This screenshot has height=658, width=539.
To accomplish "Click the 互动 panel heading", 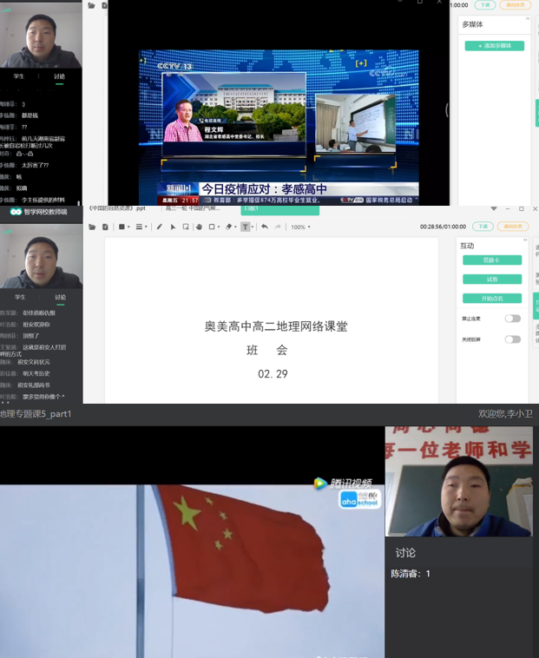I will click(467, 246).
